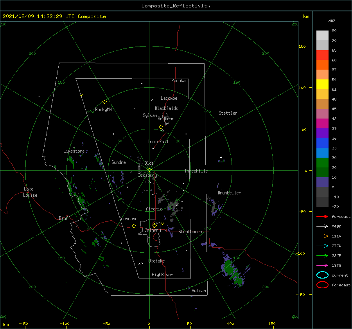Click the orange 111V arrow icon
This screenshot has width=352, height=329.
click(322, 236)
